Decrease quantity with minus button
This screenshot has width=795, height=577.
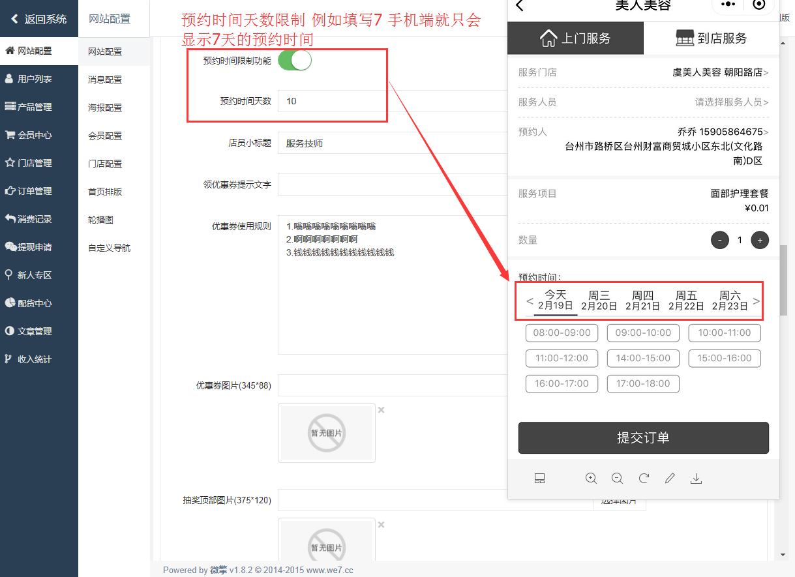(719, 240)
